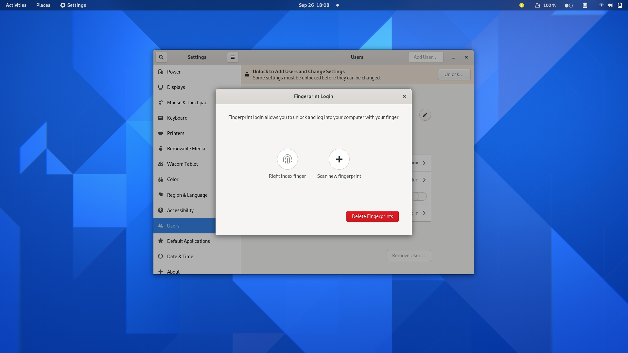Click the Keyboard icon in sidebar

coord(161,118)
